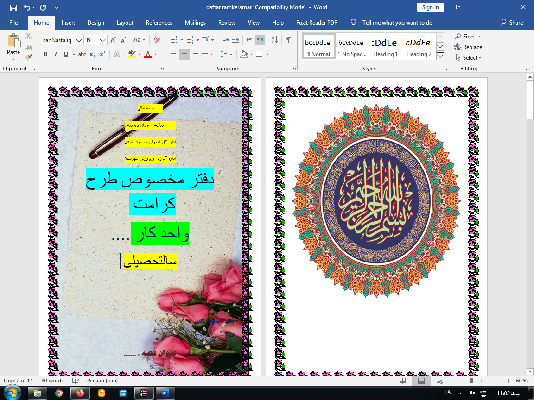
Task: Toggle bold formatting
Action: tap(45, 55)
